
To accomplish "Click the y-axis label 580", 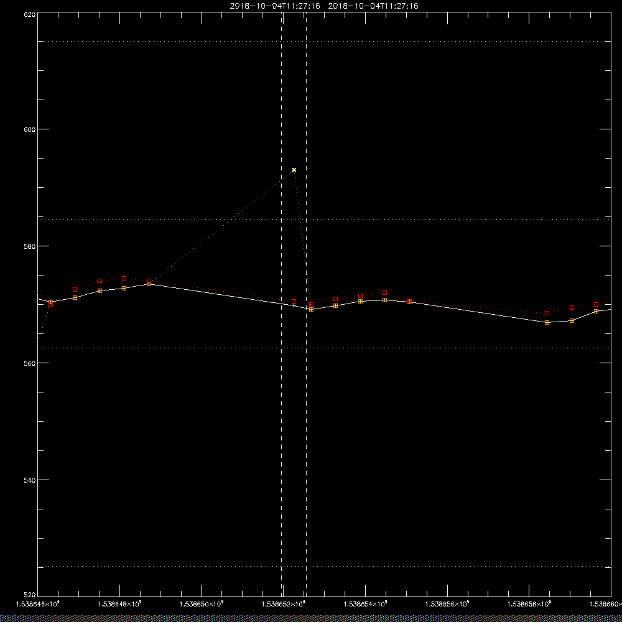I will coord(30,246).
